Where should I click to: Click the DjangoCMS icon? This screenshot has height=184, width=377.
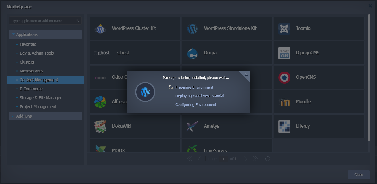point(284,53)
